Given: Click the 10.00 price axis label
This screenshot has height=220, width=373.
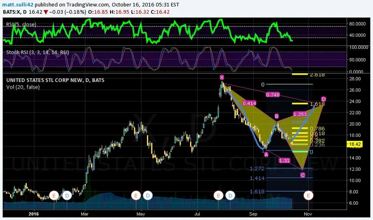Looking at the screenshot, I should click(x=355, y=180).
